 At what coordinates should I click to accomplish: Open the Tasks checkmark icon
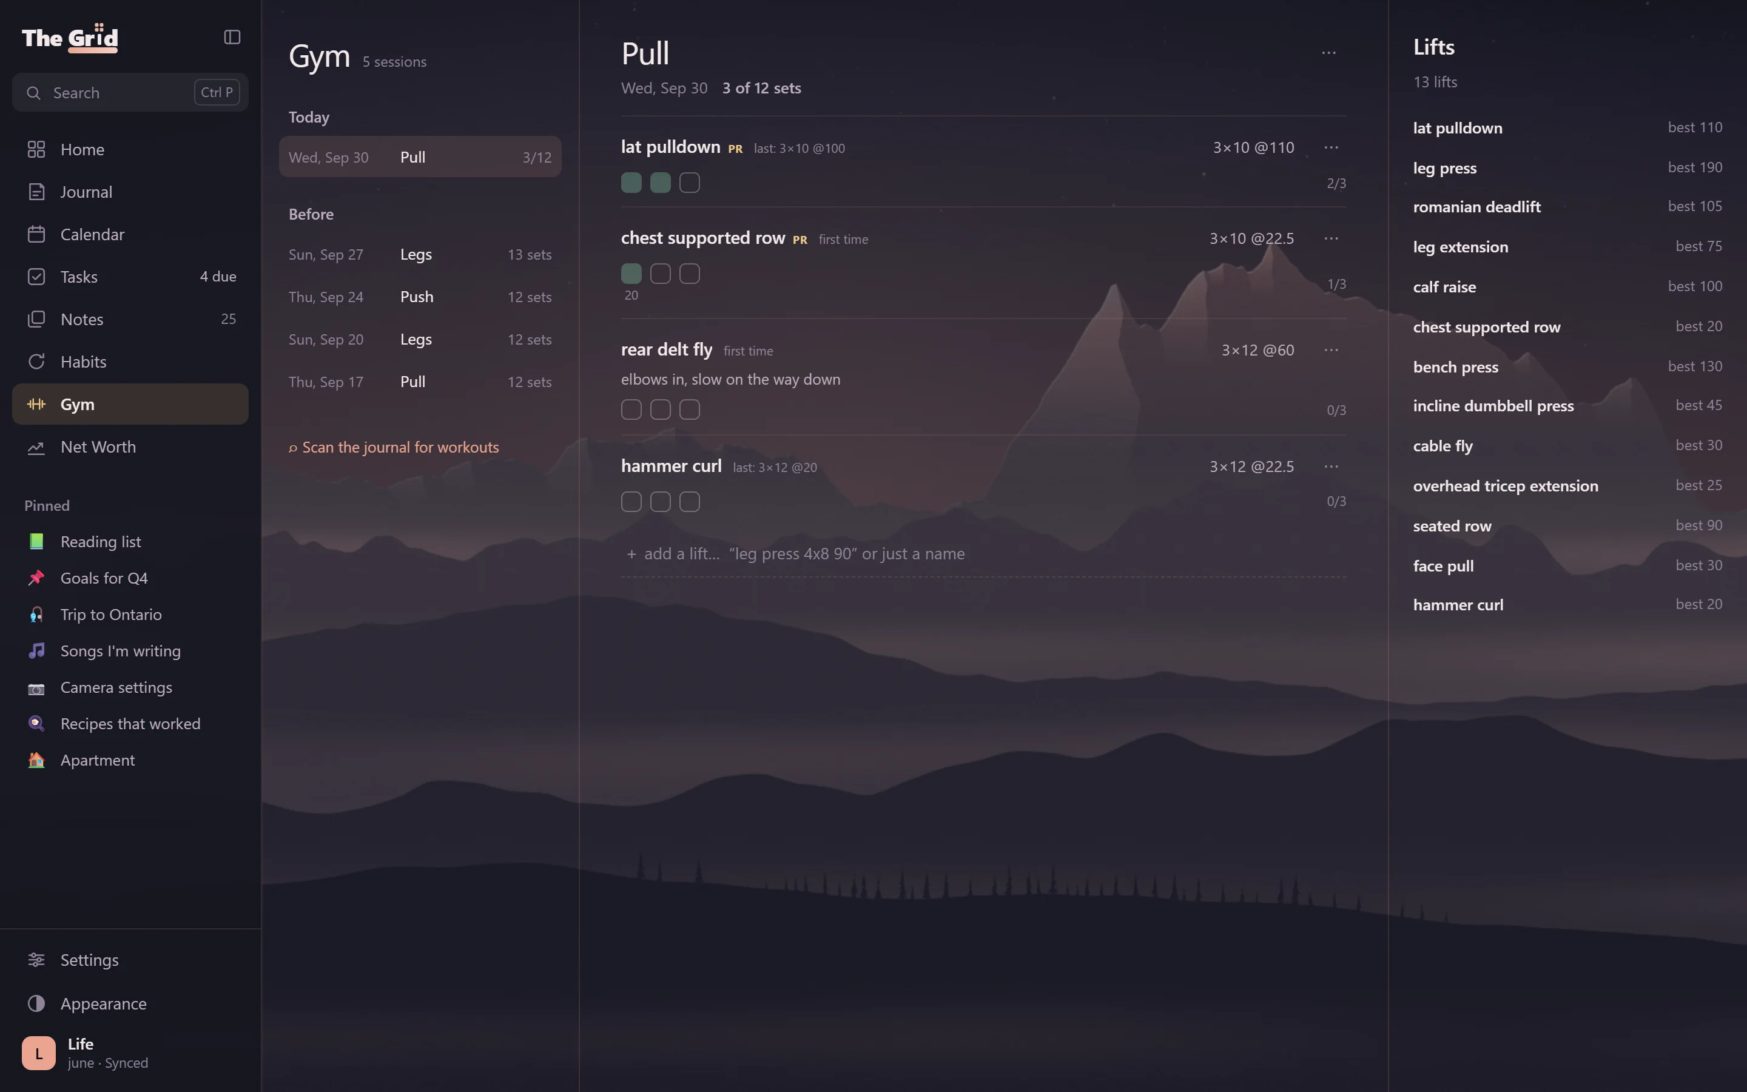point(36,277)
